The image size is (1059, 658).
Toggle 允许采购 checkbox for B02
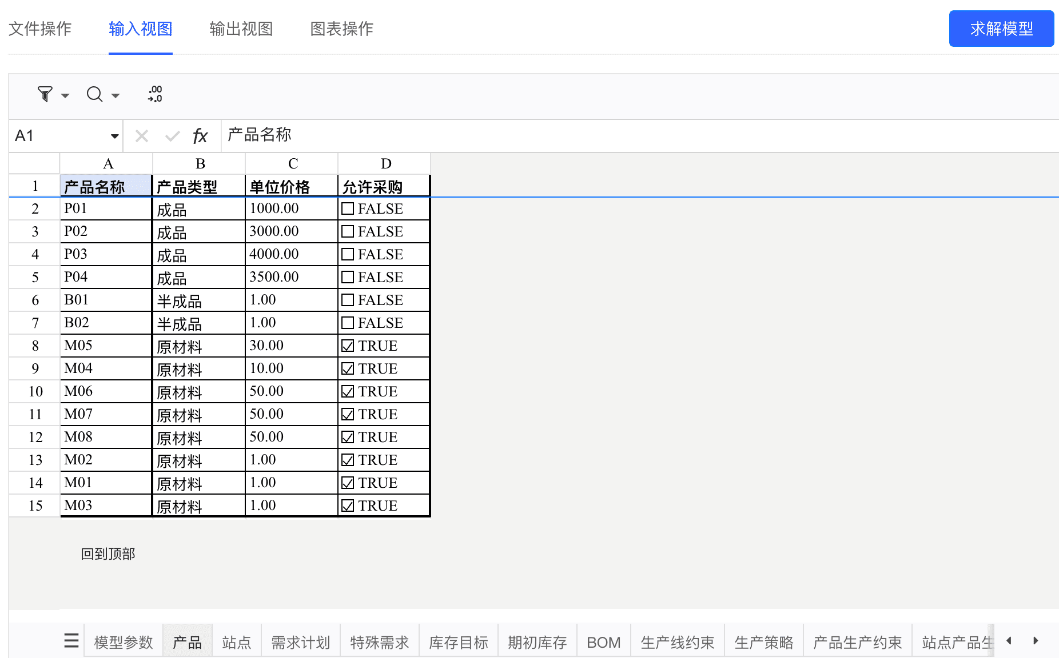348,323
